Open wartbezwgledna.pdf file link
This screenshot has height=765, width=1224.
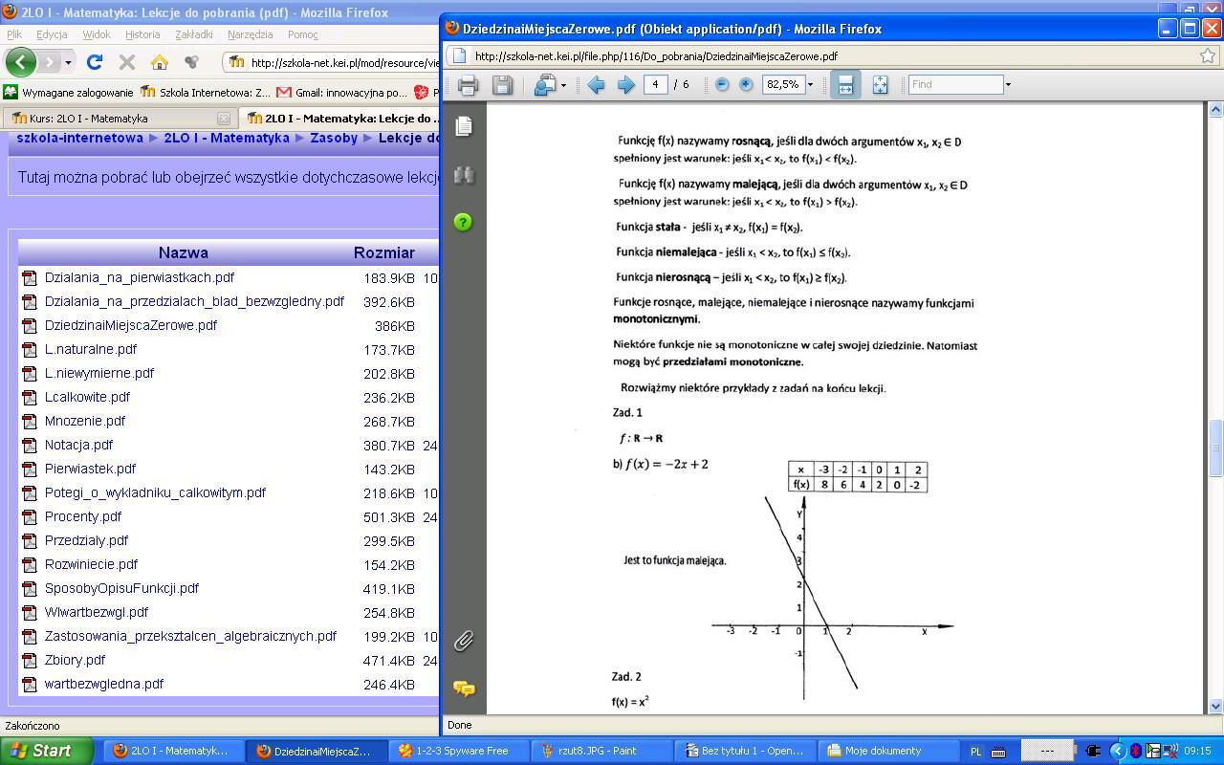tap(104, 684)
